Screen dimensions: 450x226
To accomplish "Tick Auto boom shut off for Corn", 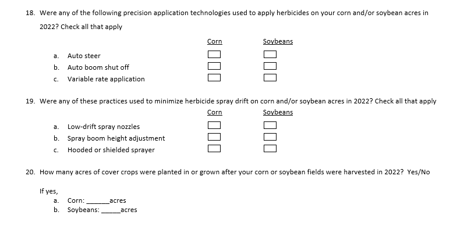I will (x=214, y=66).
